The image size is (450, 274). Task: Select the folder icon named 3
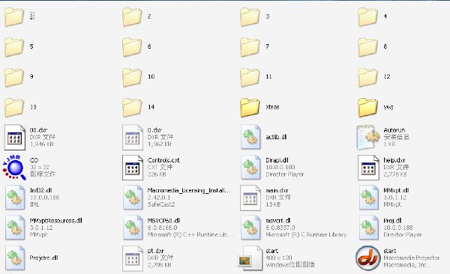coord(250,17)
